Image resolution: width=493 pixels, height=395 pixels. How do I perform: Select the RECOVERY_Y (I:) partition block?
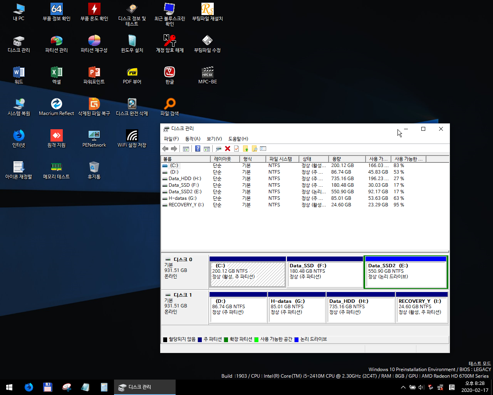[422, 307]
